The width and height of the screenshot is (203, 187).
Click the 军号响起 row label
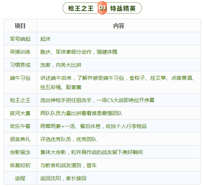[20, 39]
